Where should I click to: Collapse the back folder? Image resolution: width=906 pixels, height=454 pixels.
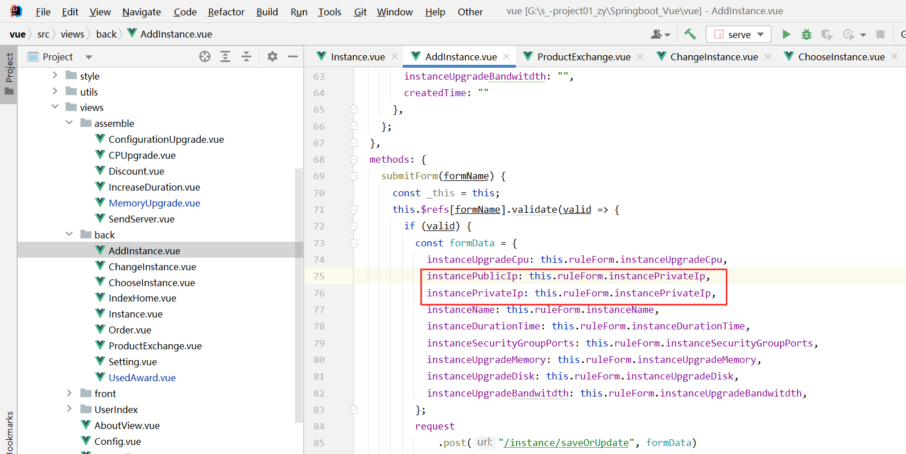click(69, 234)
